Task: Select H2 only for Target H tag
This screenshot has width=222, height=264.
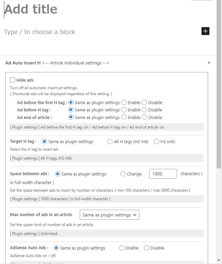Action: (x=156, y=141)
